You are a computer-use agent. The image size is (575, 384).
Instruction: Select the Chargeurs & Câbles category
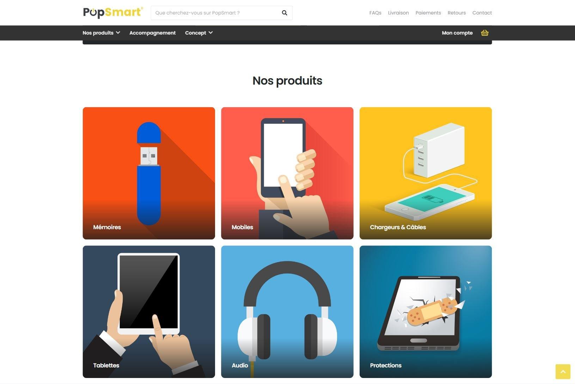(426, 173)
